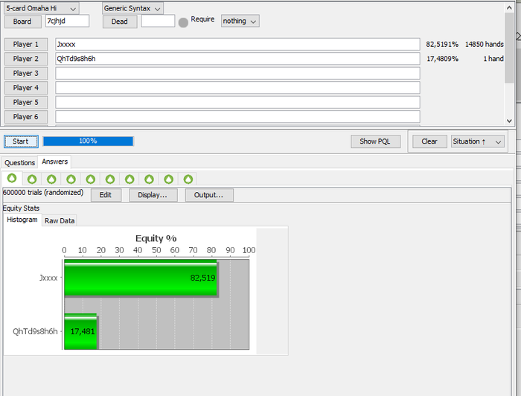Open the fourth green-ring answer tab
This screenshot has width=521, height=396.
point(71,179)
